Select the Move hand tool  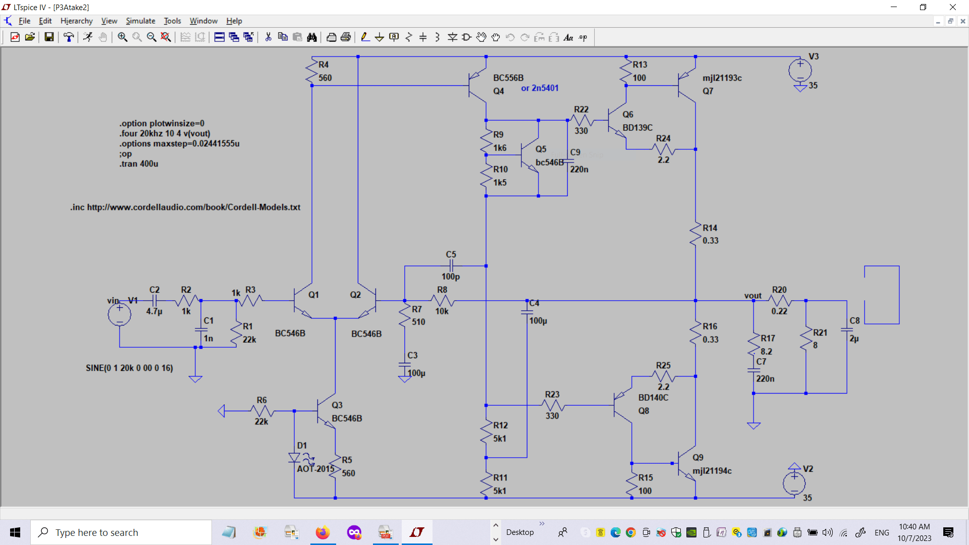point(481,37)
